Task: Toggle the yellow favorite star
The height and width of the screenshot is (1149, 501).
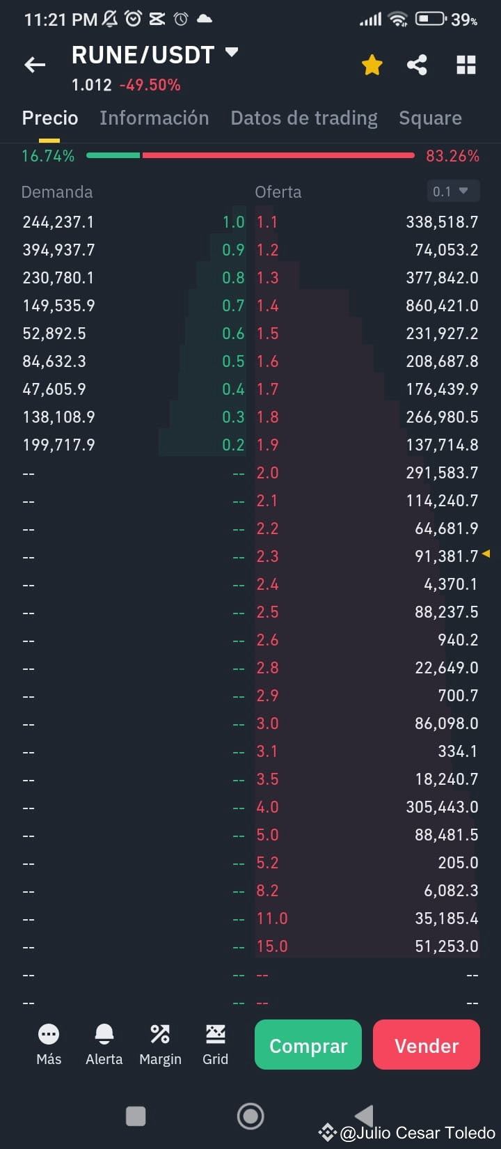Action: pyautogui.click(x=372, y=65)
